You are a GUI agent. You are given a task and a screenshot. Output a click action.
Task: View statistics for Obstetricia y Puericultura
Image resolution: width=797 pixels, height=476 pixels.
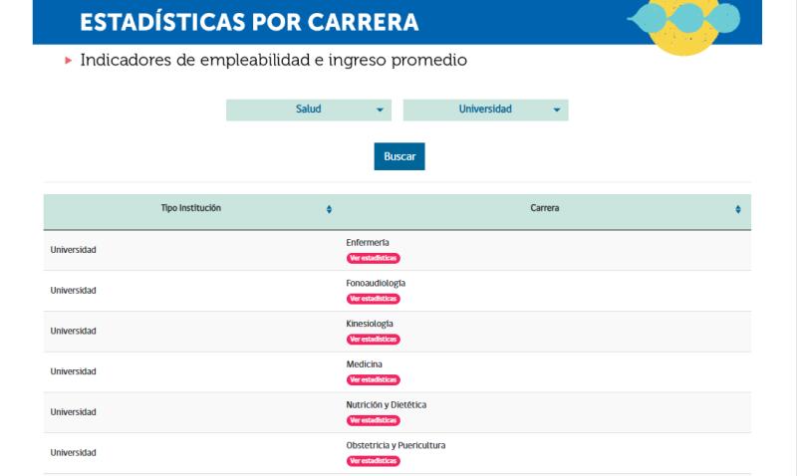(x=374, y=461)
